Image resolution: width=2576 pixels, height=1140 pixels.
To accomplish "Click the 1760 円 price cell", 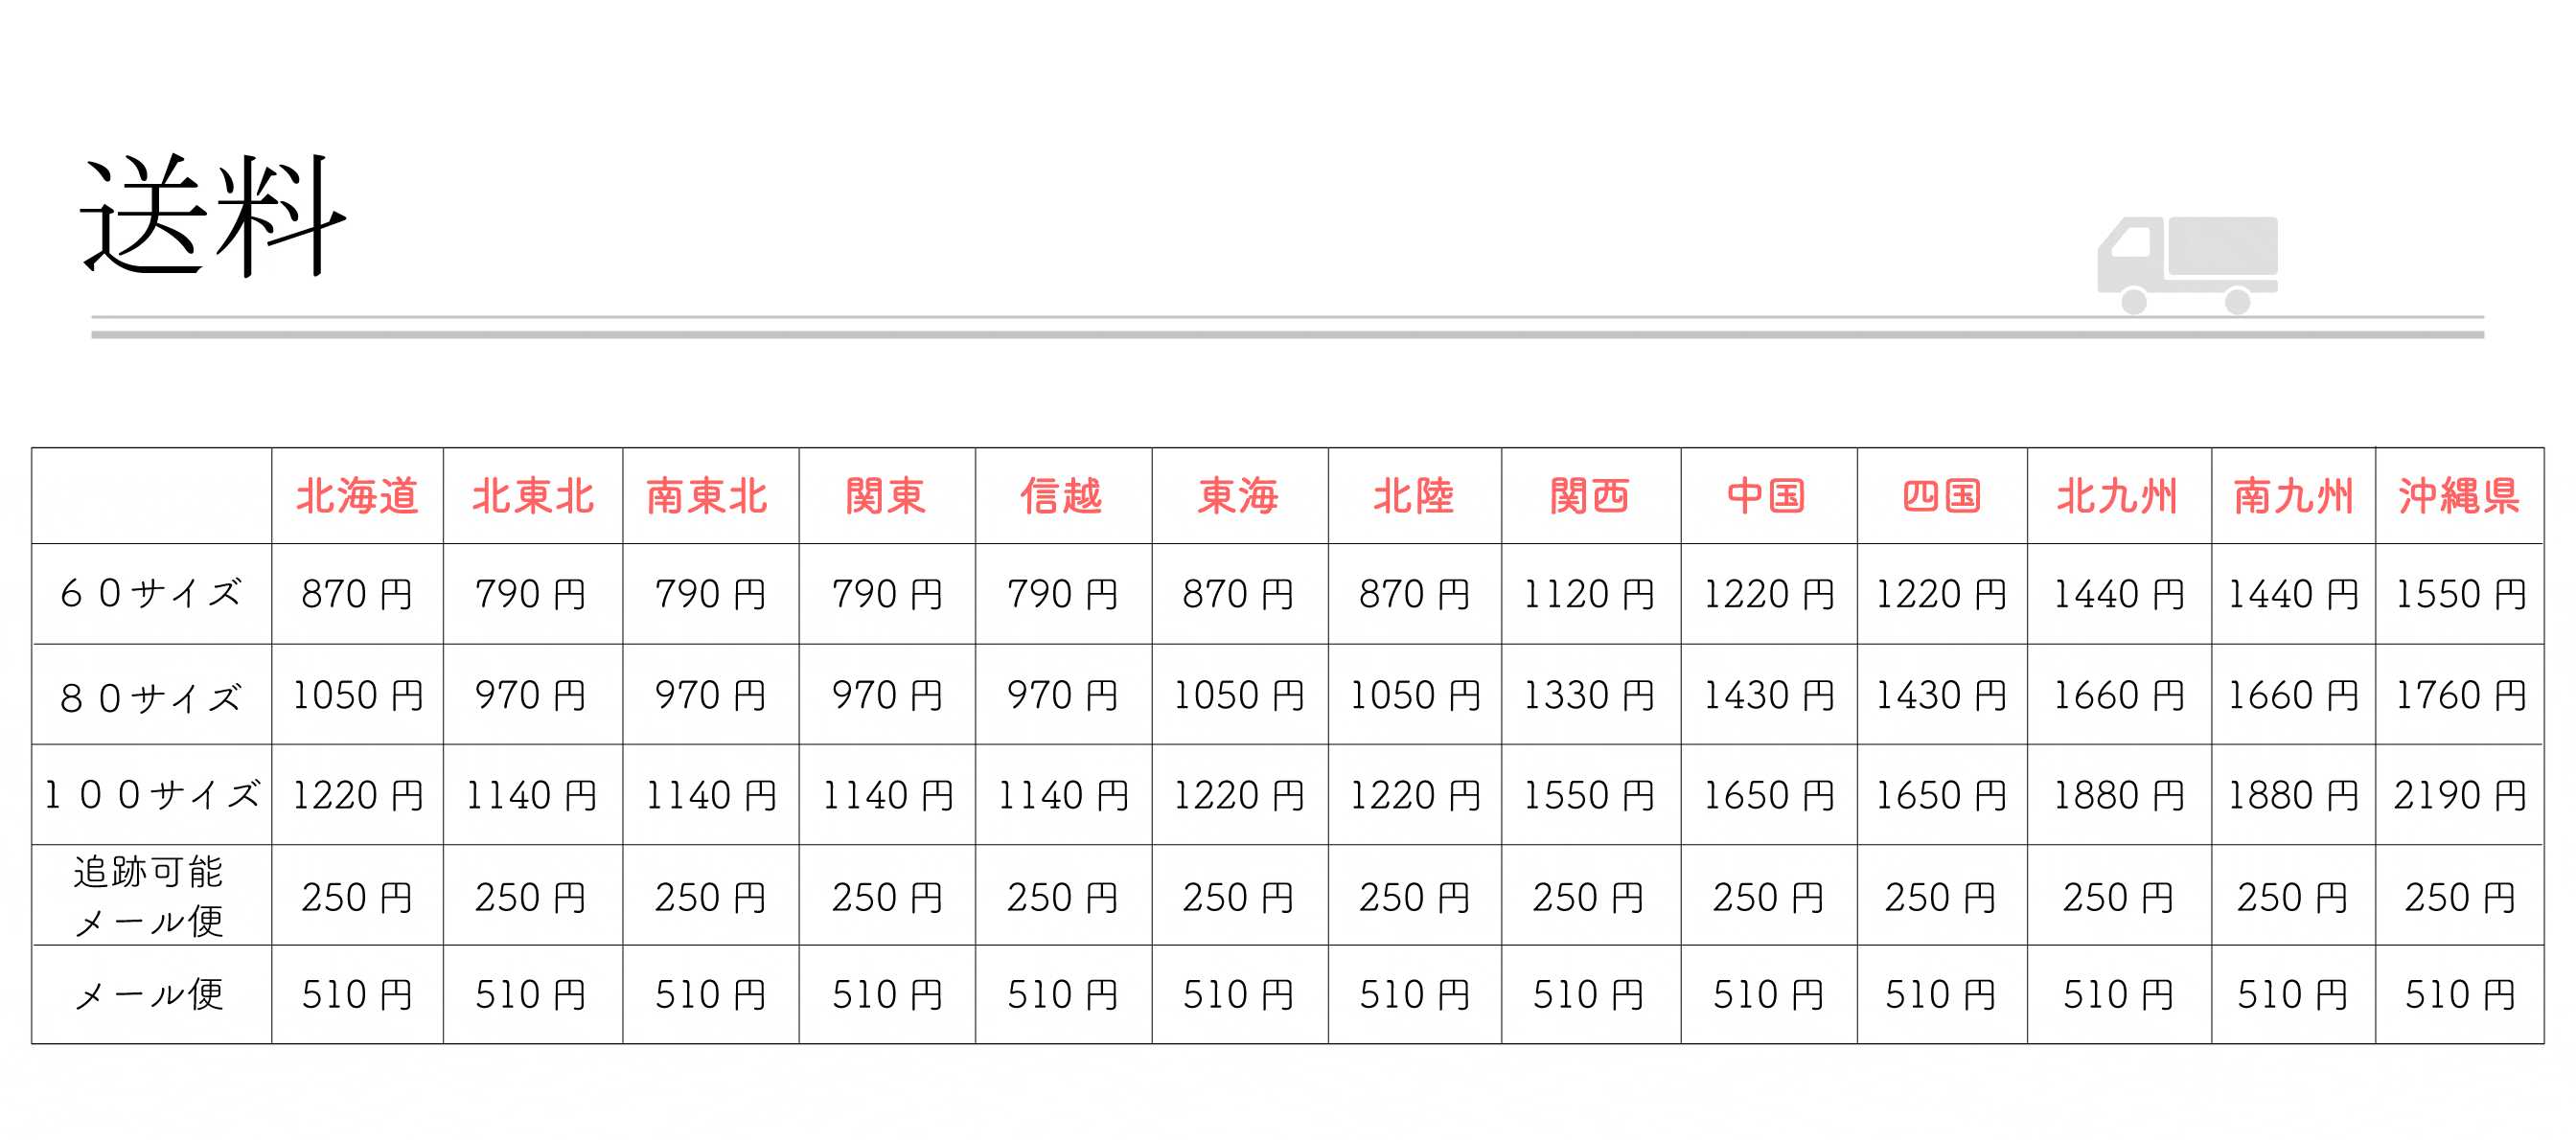I will point(2459,696).
